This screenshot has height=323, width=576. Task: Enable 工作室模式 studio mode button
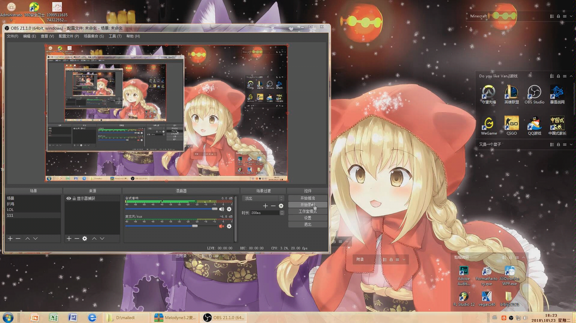308,212
